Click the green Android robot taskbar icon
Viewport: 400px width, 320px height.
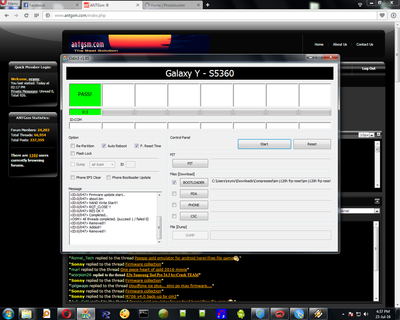point(241,314)
